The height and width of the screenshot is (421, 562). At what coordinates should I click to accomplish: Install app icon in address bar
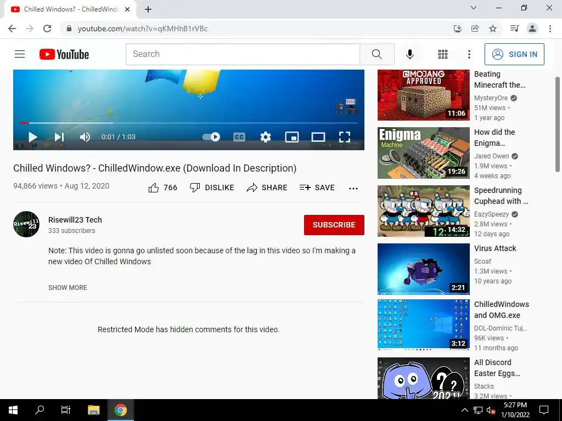pos(458,29)
